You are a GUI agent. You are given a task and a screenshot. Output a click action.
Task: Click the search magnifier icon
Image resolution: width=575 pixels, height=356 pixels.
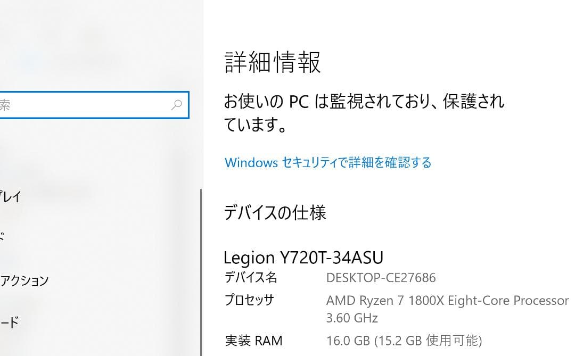[x=176, y=105]
